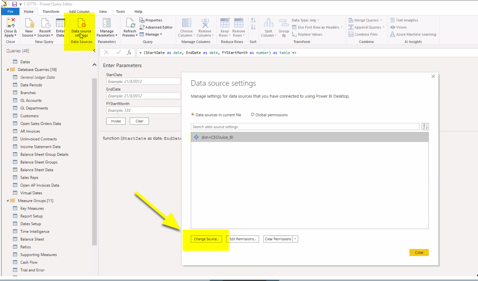This screenshot has width=478, height=281.
Task: Open the New Source icon
Action: point(29,23)
